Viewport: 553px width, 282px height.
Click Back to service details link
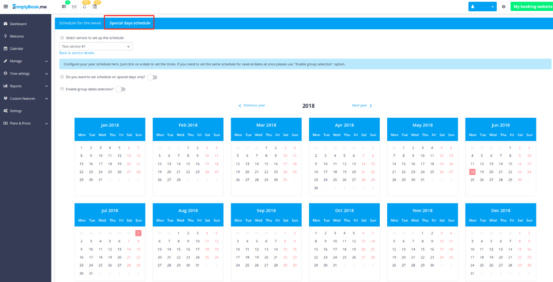76,53
